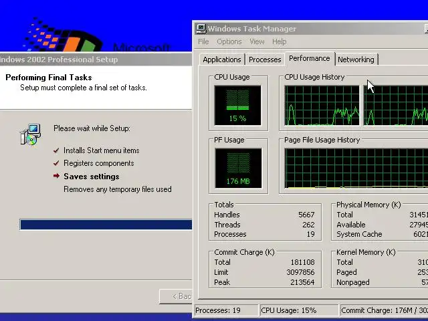Click the Kernel Memory (K) group heading
The width and height of the screenshot is (428, 321).
366,252
